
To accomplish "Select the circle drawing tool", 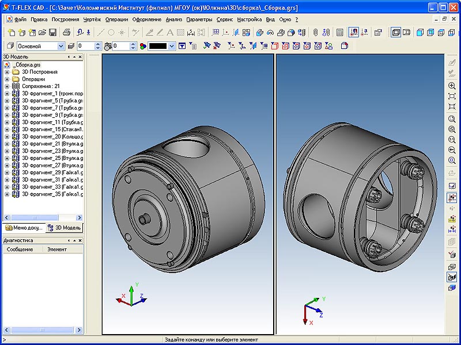I will point(111,32).
